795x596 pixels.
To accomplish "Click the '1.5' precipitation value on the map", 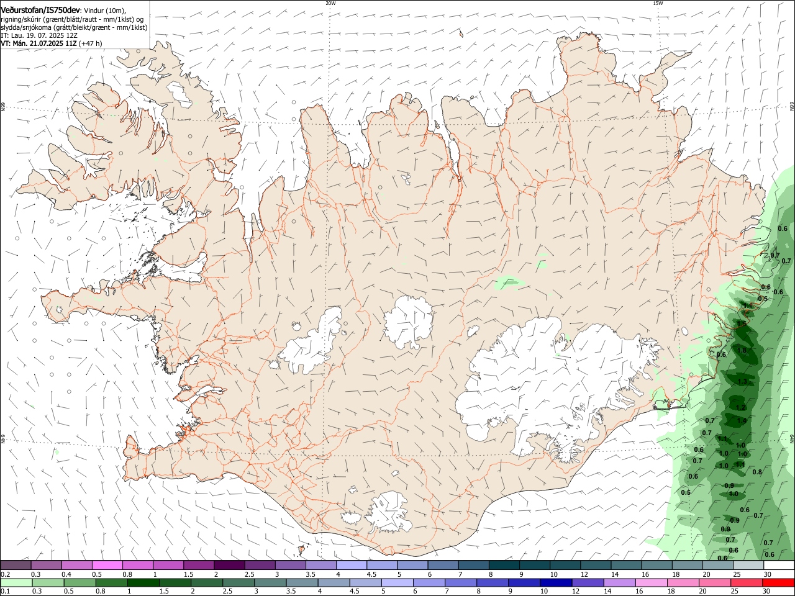I will pyautogui.click(x=742, y=324).
